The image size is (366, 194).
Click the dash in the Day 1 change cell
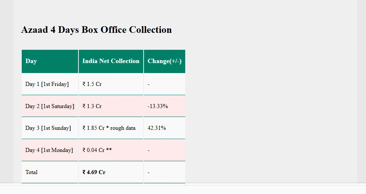[148, 84]
